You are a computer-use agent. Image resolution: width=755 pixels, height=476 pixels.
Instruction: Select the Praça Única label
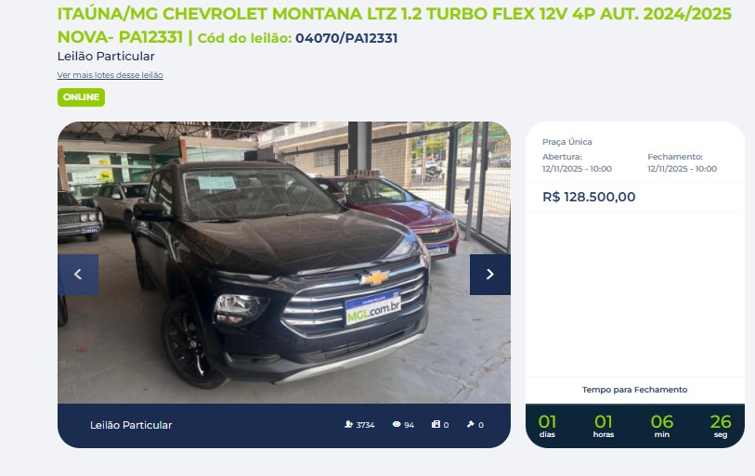[567, 142]
